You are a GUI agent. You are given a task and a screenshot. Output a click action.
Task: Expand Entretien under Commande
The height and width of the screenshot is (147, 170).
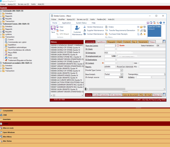(1, 14)
